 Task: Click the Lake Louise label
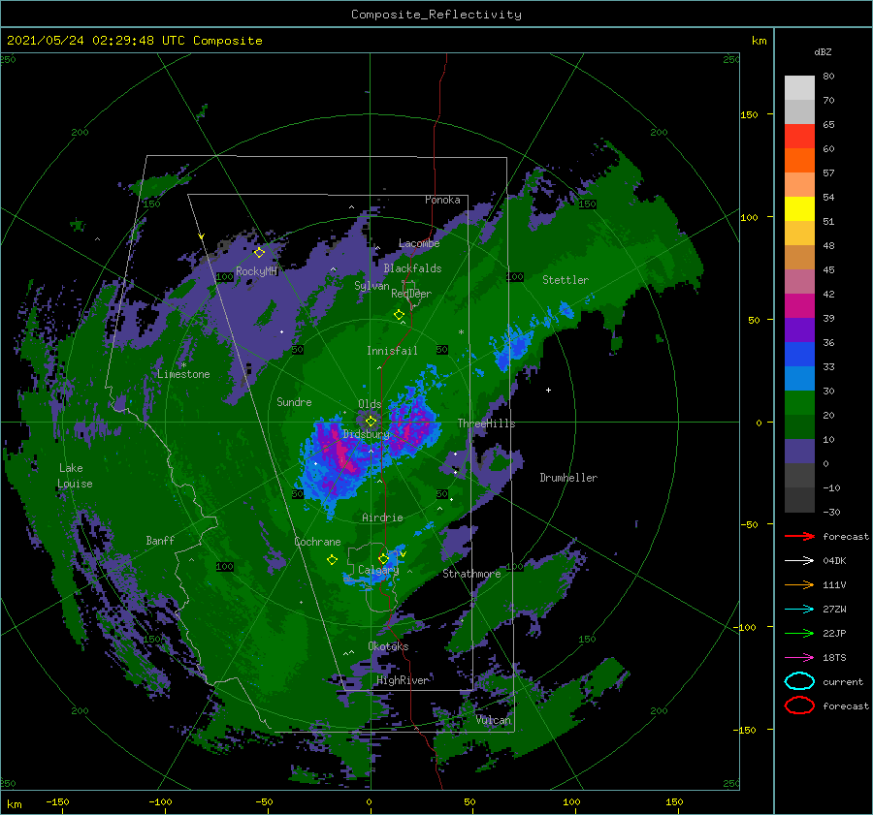[75, 476]
